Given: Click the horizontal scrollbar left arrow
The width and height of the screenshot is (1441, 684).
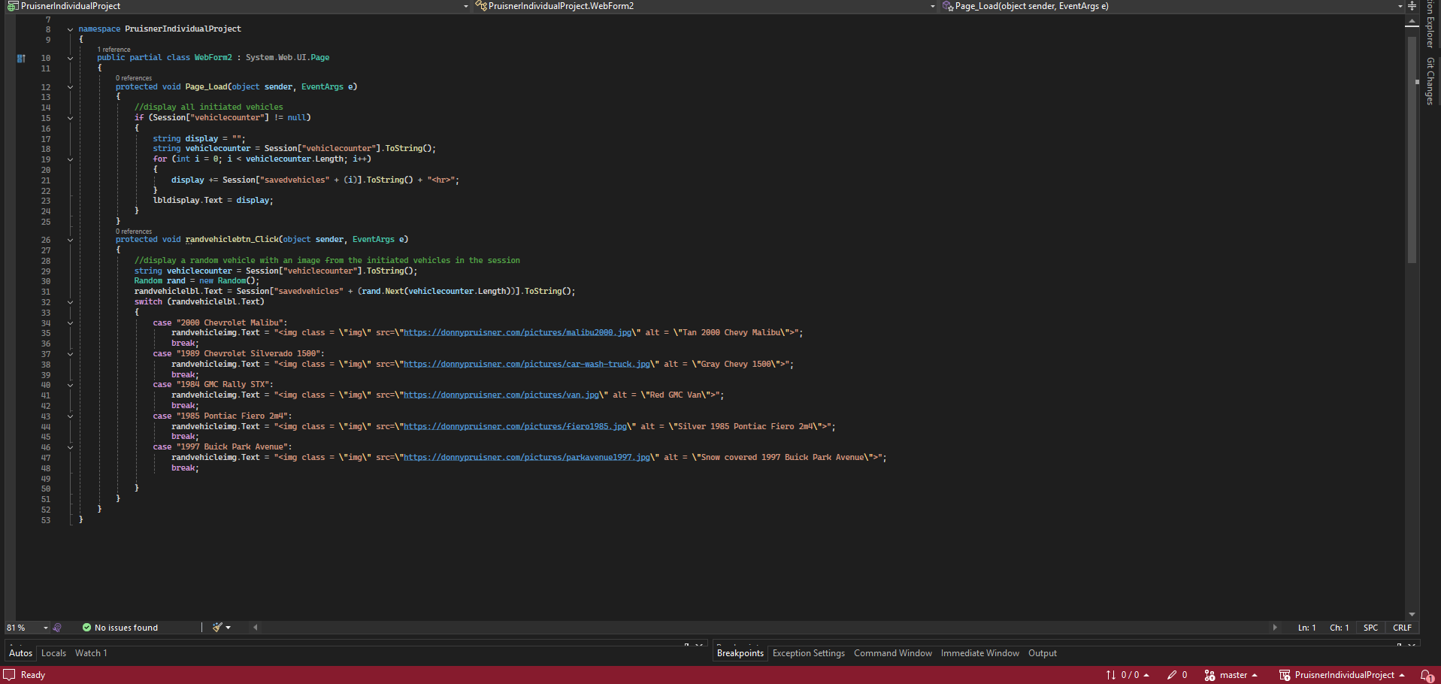Looking at the screenshot, I should tap(256, 628).
